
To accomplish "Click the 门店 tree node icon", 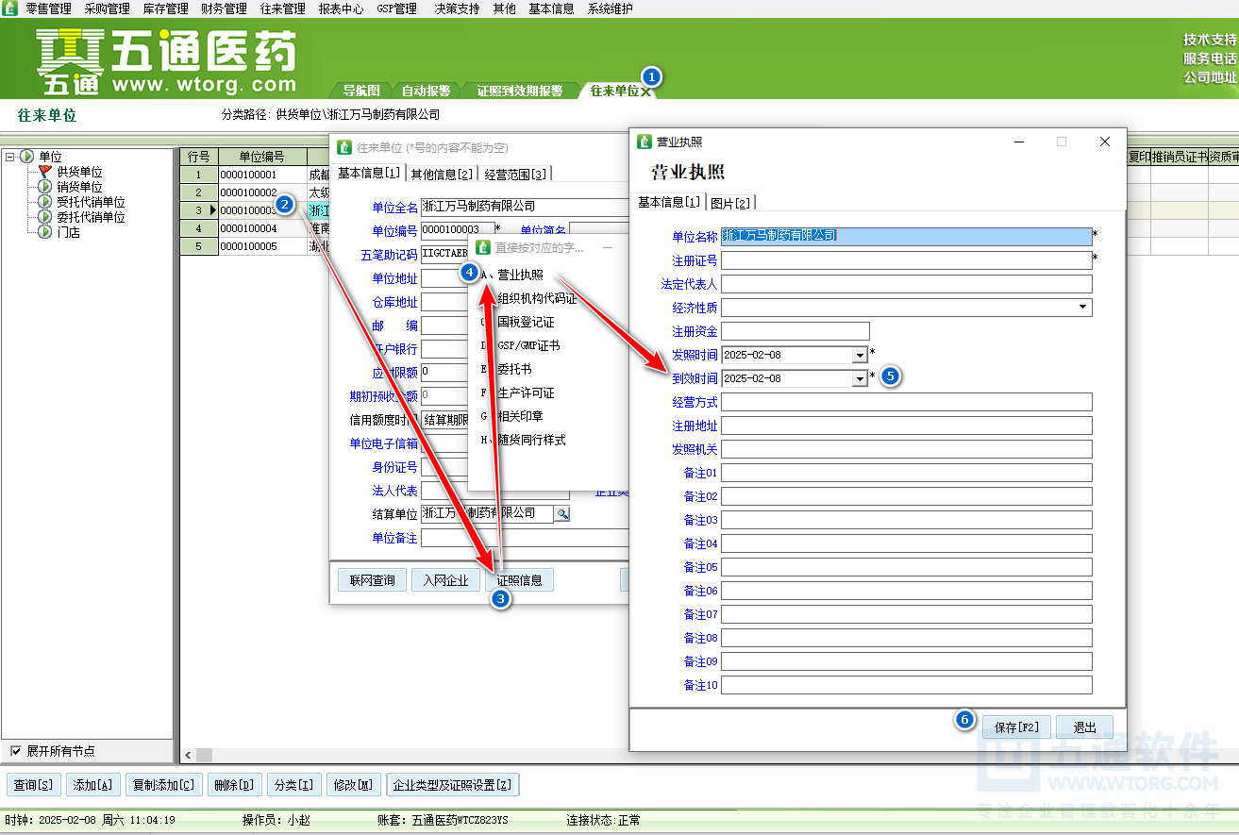I will 45,232.
